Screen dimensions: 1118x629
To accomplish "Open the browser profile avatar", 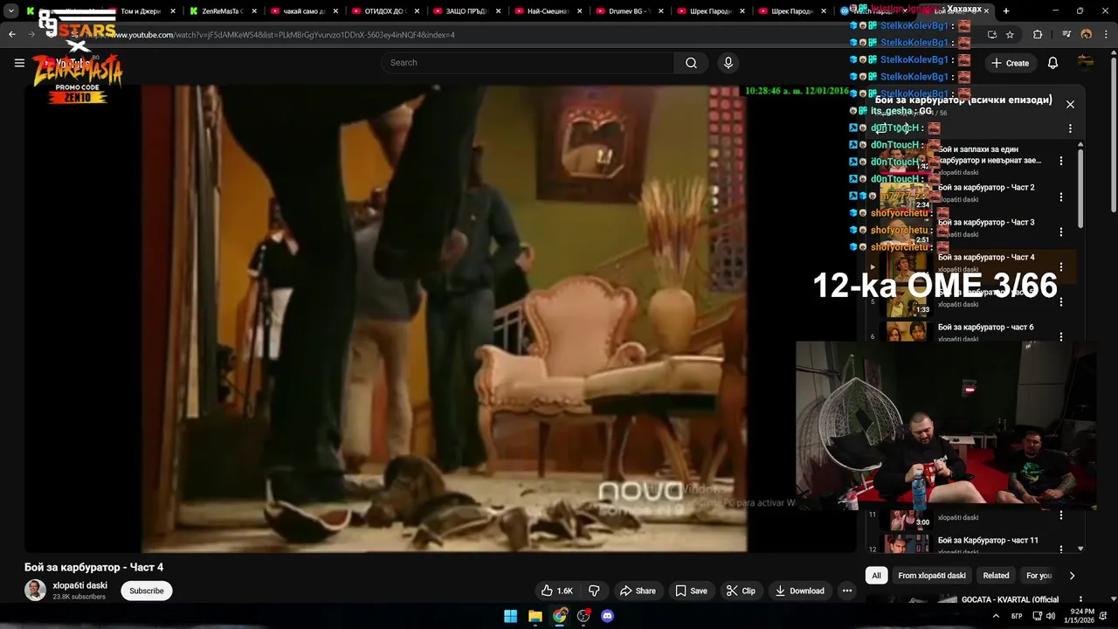I will pyautogui.click(x=1087, y=35).
